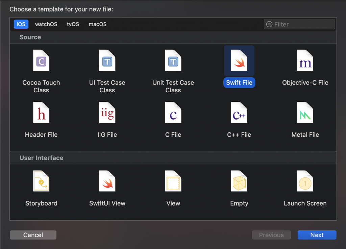Click the "C File" label
Image resolution: width=346 pixels, height=249 pixels.
coord(173,135)
